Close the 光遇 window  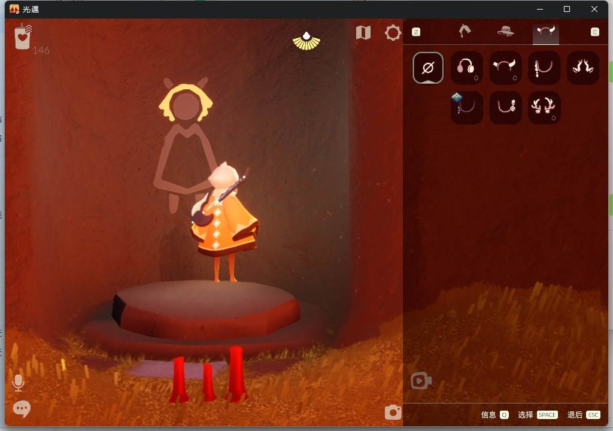tap(594, 9)
